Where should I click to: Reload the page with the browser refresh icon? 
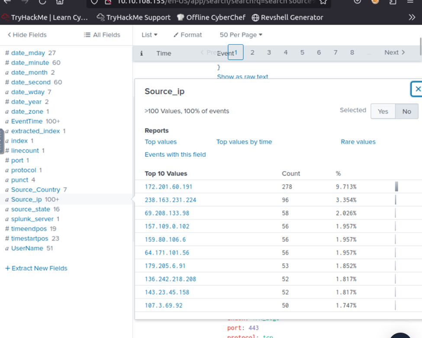point(42,2)
